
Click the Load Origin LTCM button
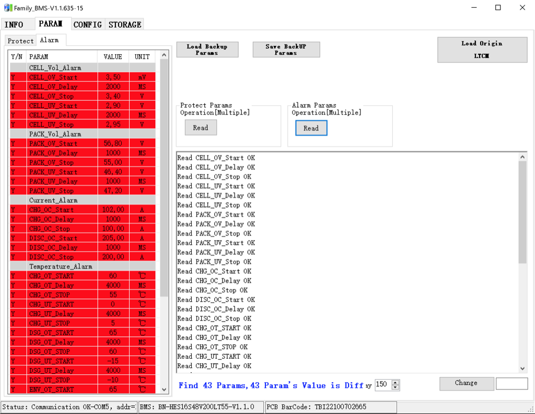pyautogui.click(x=482, y=50)
